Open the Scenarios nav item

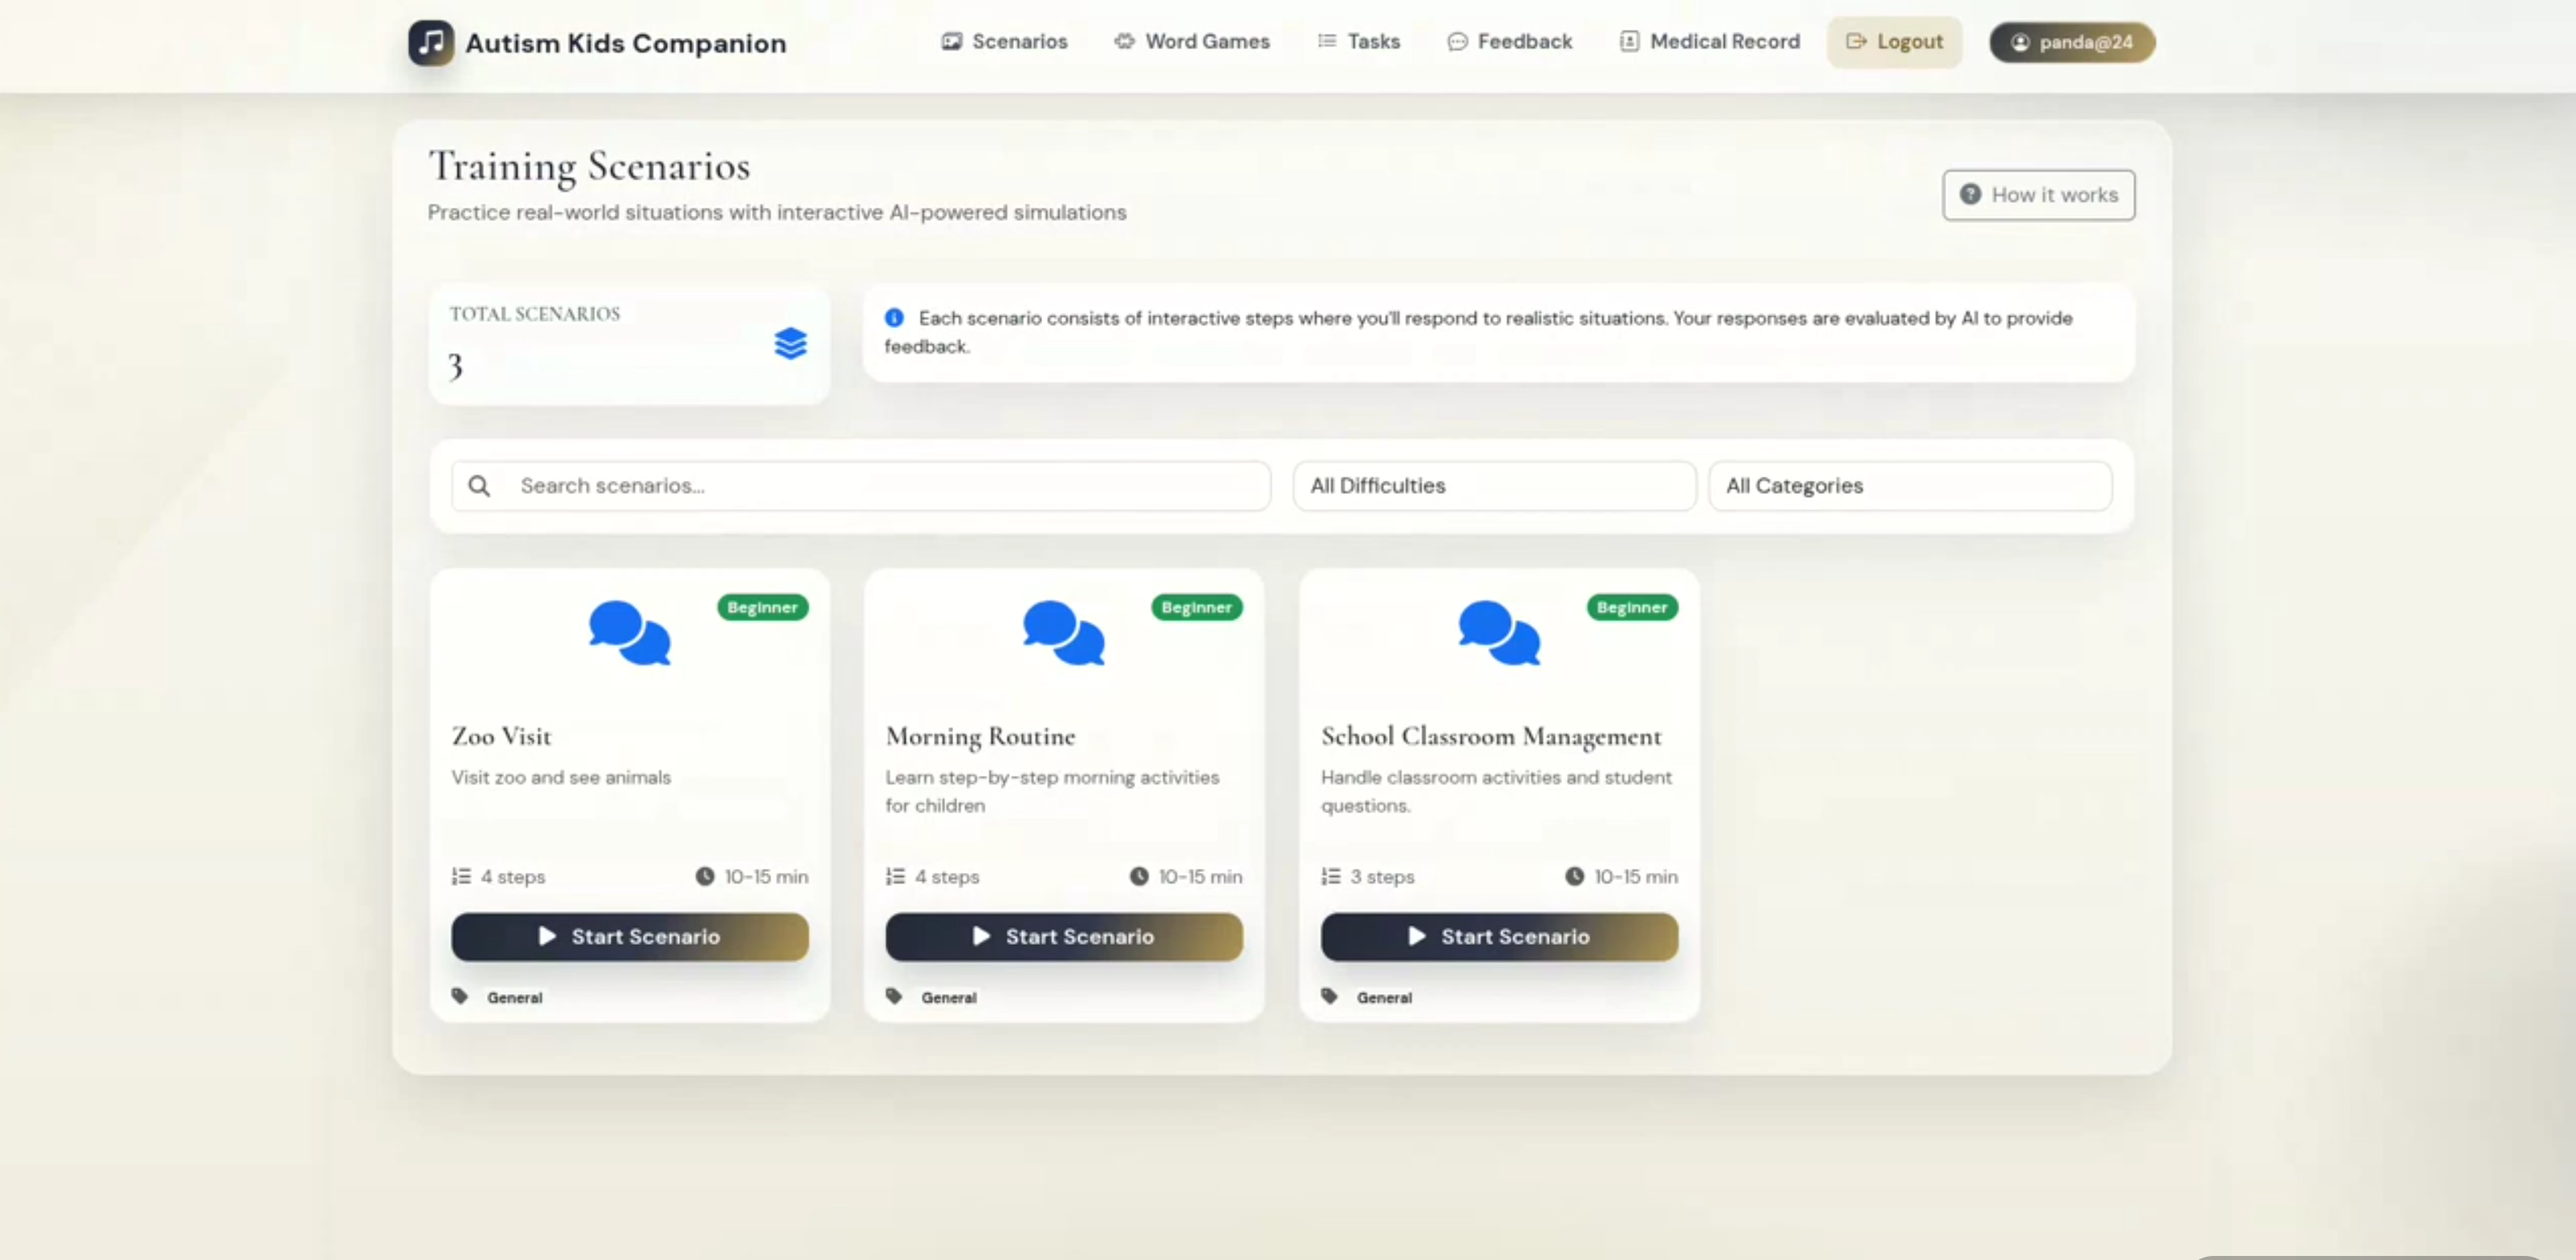point(1005,42)
